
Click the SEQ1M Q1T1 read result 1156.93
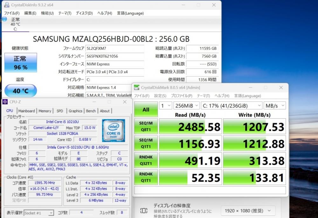click(x=190, y=143)
